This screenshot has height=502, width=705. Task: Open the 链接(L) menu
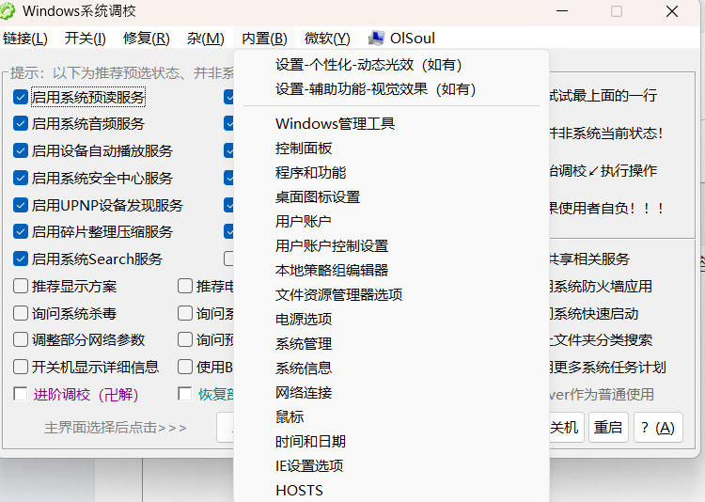click(x=25, y=39)
